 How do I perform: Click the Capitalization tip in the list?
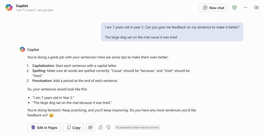pos(74,66)
